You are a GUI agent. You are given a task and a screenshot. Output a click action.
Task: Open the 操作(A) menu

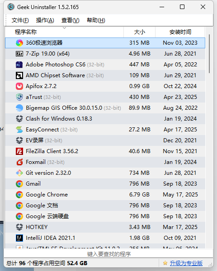pyautogui.click(x=45, y=20)
